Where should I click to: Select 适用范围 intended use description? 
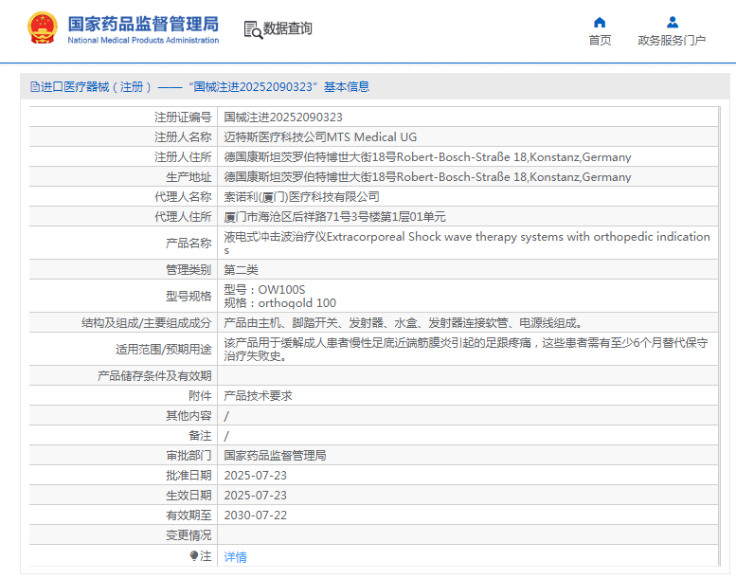[466, 350]
